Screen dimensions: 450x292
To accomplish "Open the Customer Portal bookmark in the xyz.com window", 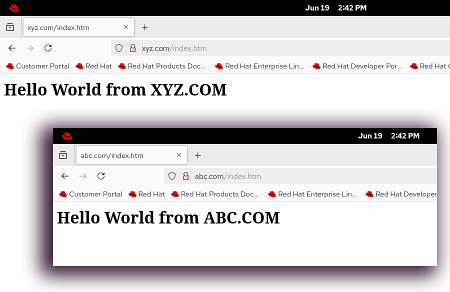I will [x=37, y=66].
